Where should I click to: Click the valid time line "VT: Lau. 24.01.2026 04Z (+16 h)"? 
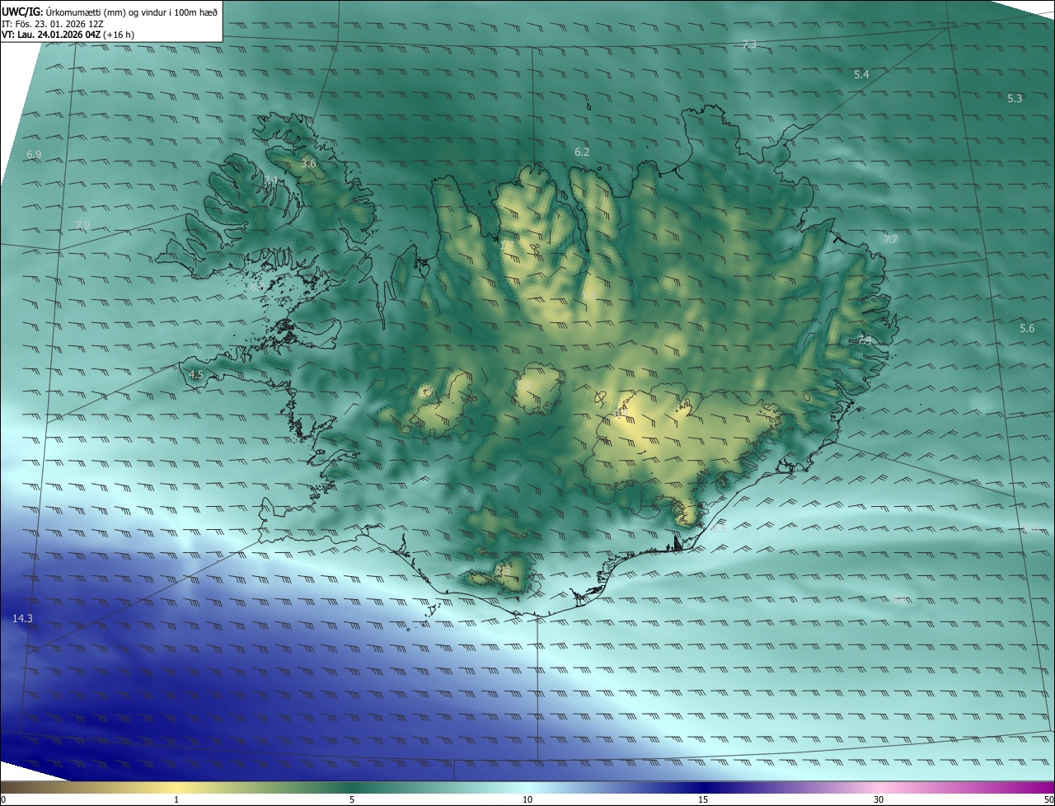68,35
